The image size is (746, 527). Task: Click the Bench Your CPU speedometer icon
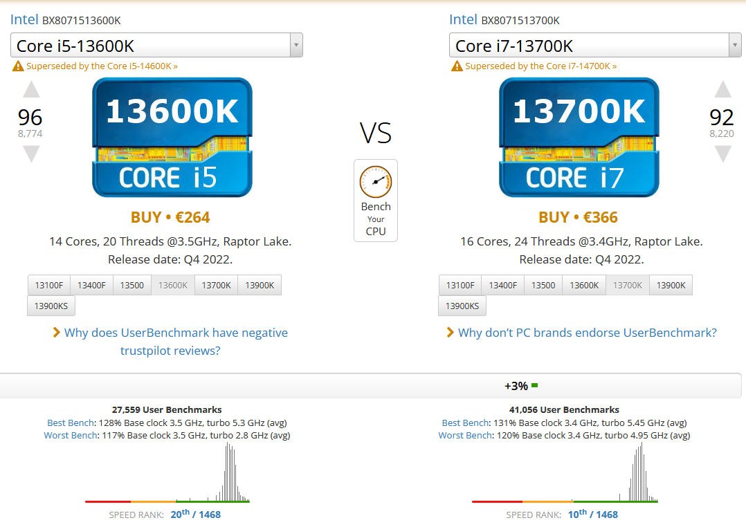pyautogui.click(x=375, y=182)
